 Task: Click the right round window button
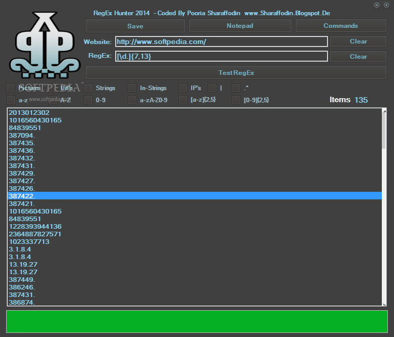(x=386, y=5)
